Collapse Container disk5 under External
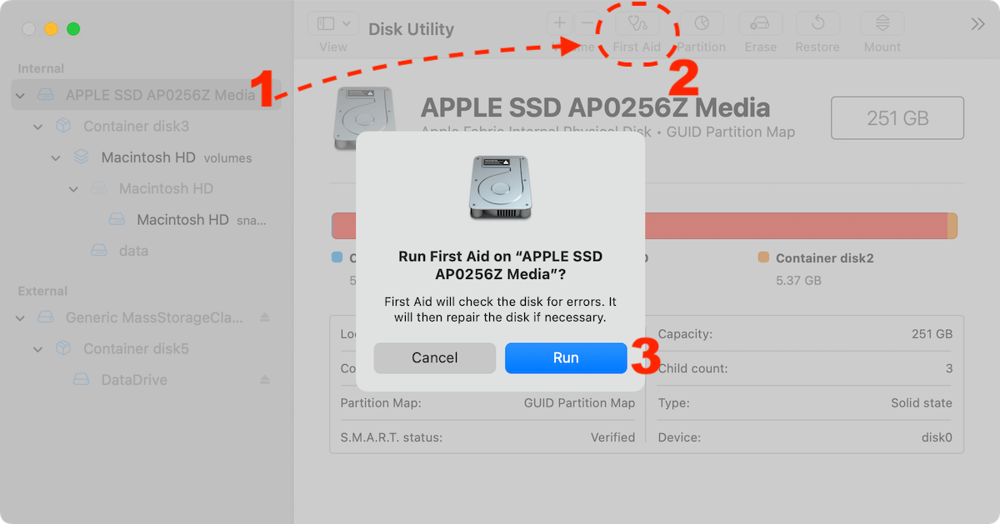1000x524 pixels. point(37,348)
